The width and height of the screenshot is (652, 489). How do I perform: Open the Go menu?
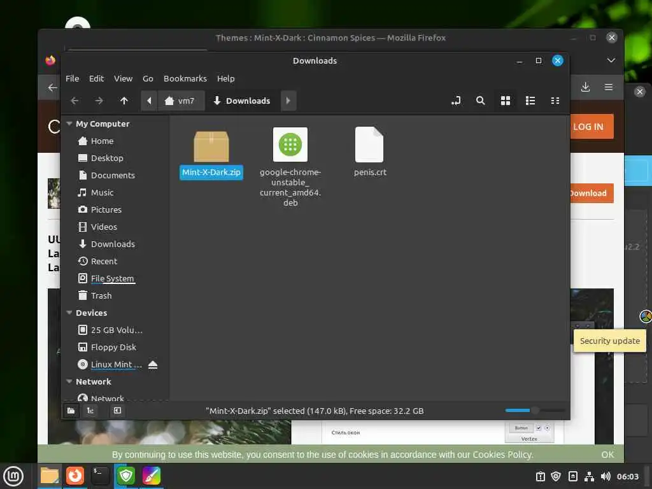148,78
